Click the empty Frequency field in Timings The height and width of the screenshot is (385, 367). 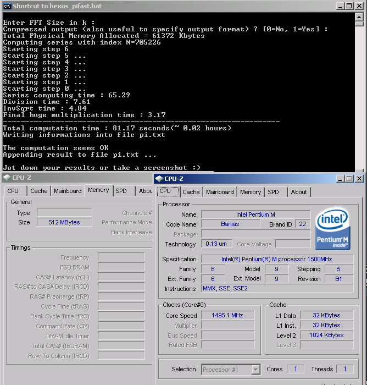pos(121,257)
